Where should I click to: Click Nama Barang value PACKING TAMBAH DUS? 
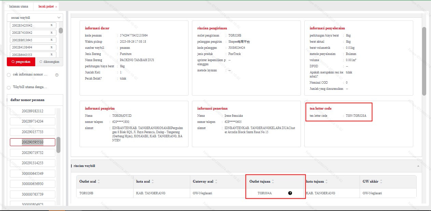click(137, 60)
